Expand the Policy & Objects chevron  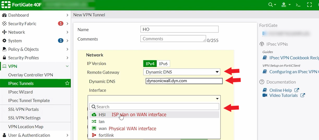[x=67, y=49]
